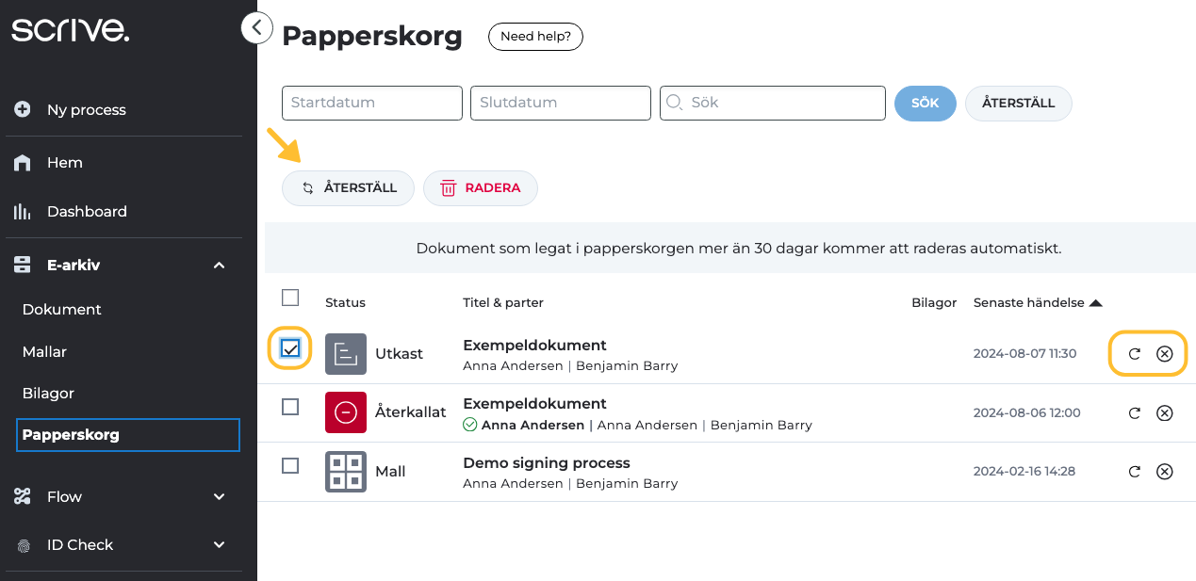Expand the Flow menu
The image size is (1196, 581).
point(220,496)
